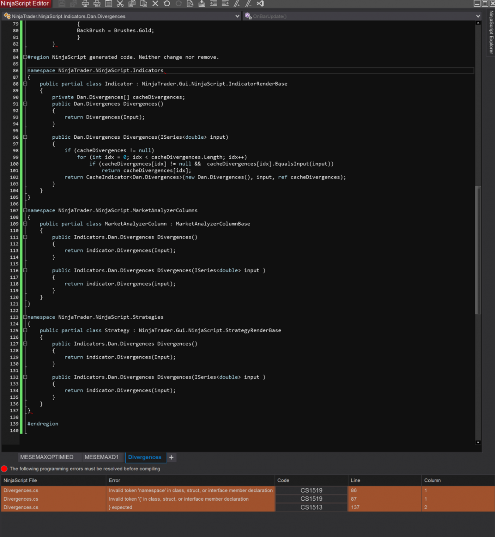Open Print Preview from the toolbar
The image size is (495, 537).
pyautogui.click(x=97, y=4)
